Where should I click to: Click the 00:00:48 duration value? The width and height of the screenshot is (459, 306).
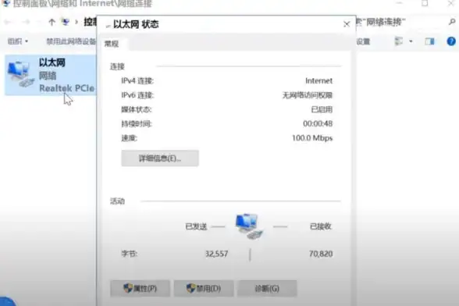point(318,123)
